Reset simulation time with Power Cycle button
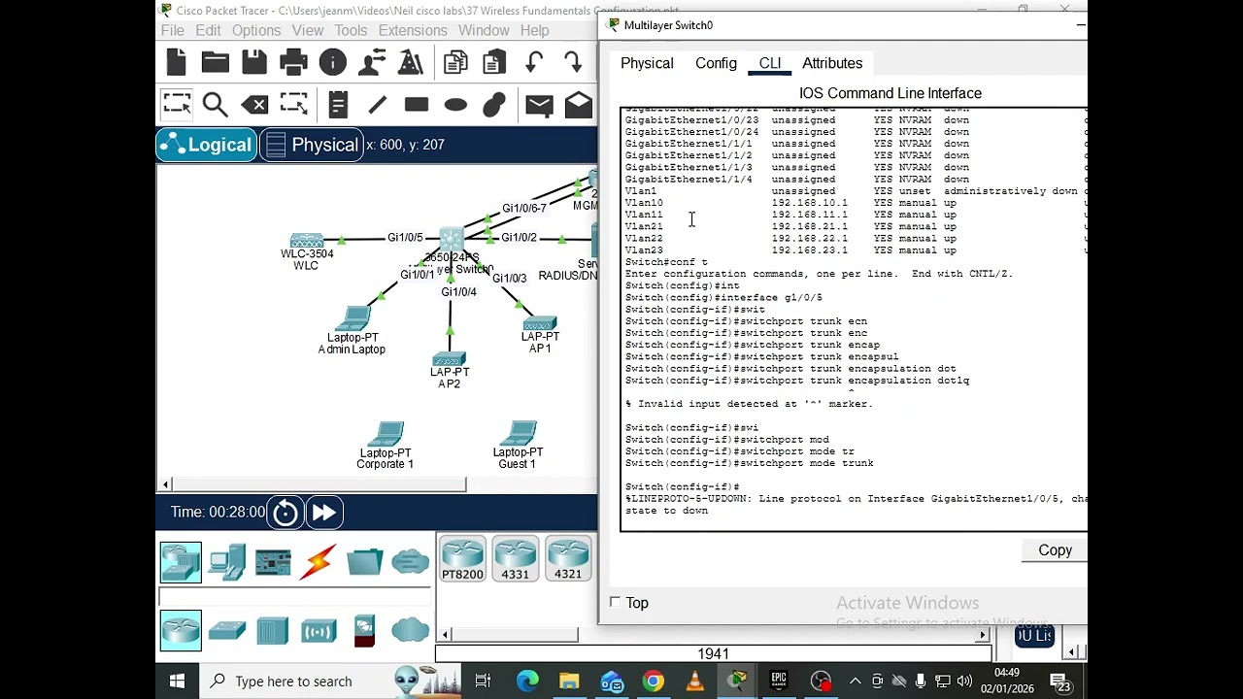 click(x=286, y=513)
